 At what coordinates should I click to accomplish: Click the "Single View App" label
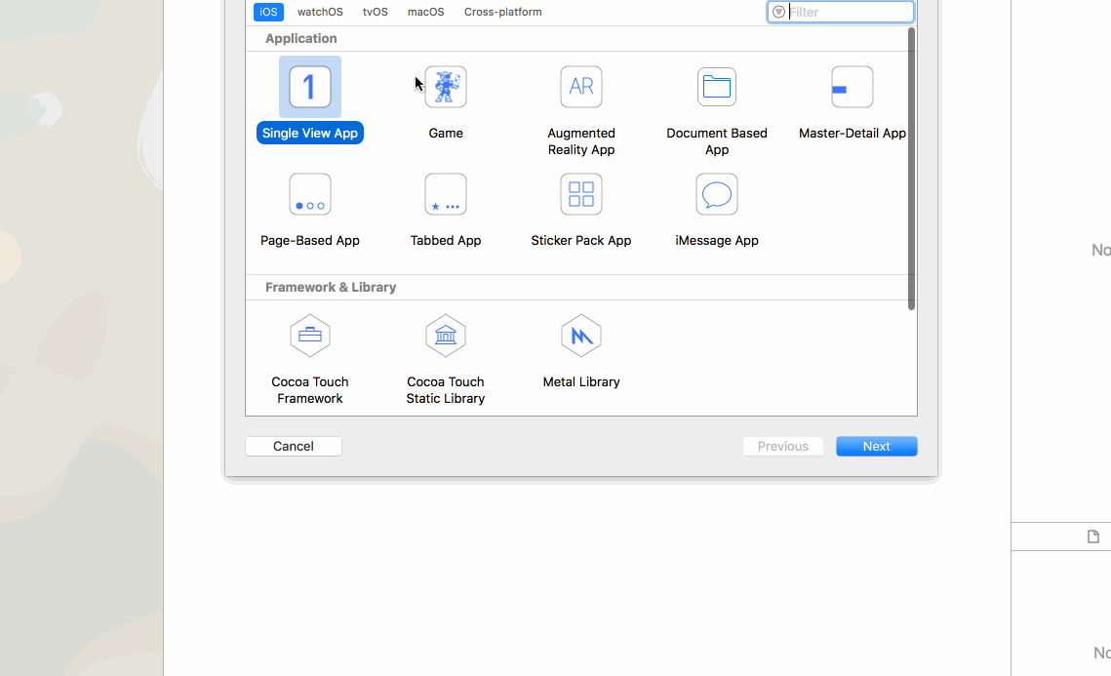click(309, 133)
